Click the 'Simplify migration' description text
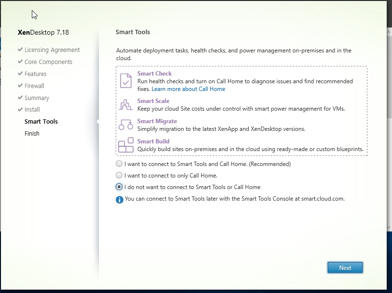 pos(221,129)
